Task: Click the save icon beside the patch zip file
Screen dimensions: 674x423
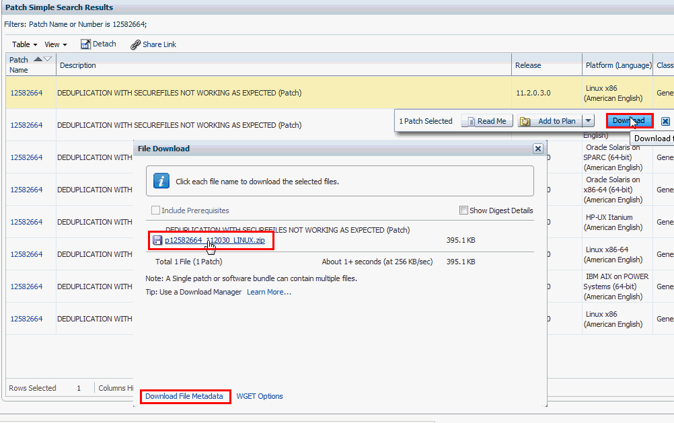Action: point(158,240)
